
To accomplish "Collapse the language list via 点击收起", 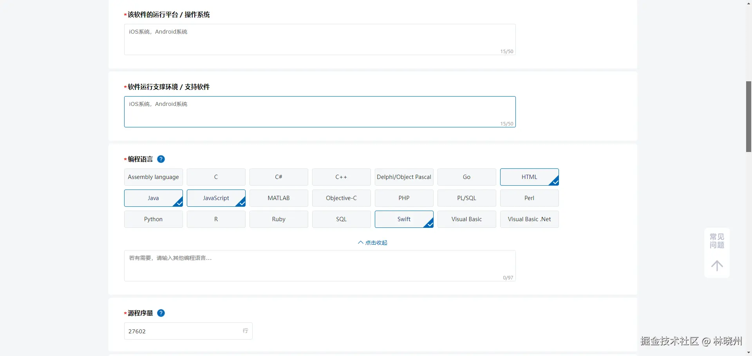I will tap(372, 243).
